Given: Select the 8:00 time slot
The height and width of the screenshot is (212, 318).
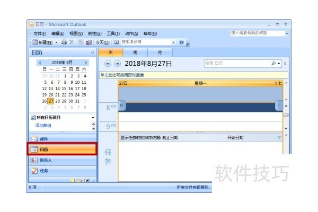Looking at the screenshot, I should (200, 107).
